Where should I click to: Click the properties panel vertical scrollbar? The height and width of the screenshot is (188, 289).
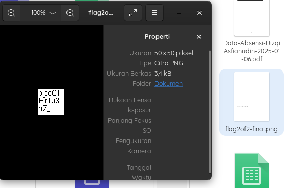pos(210,111)
